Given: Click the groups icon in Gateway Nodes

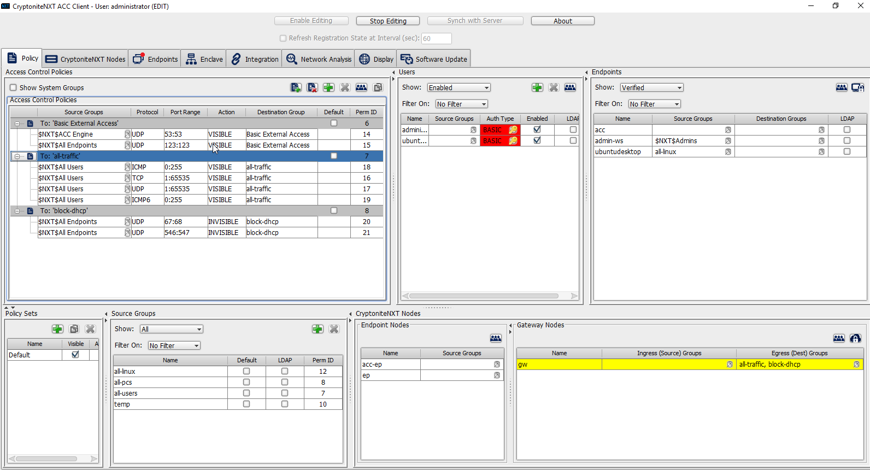Looking at the screenshot, I should click(x=839, y=338).
